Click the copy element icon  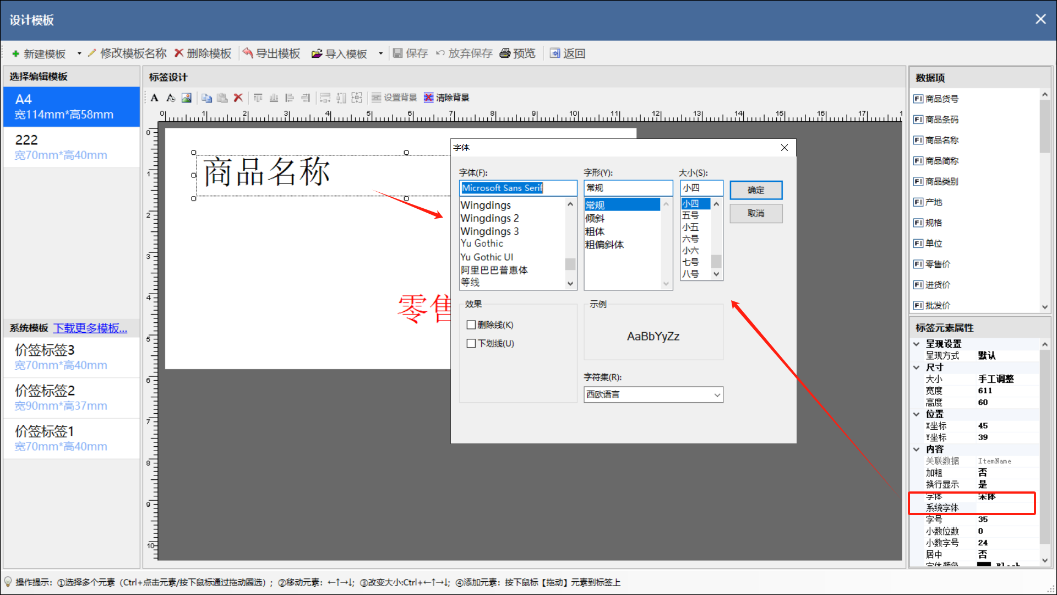tap(206, 98)
